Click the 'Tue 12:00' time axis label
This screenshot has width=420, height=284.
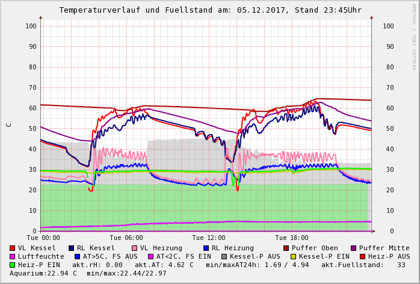point(209,238)
